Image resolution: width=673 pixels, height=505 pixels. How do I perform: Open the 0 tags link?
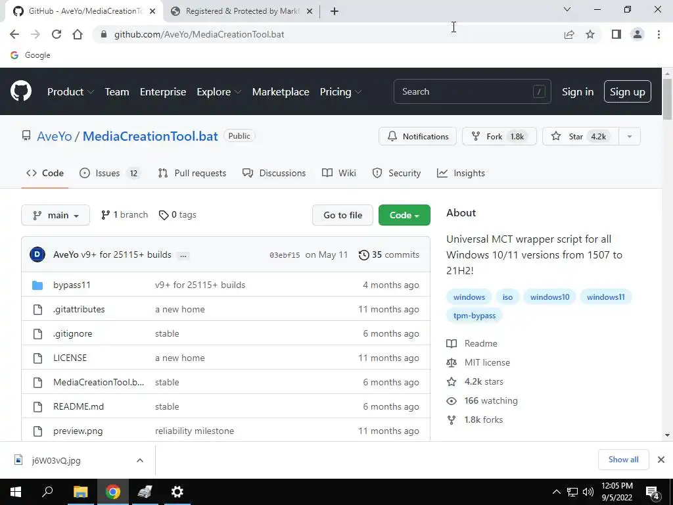pos(177,215)
